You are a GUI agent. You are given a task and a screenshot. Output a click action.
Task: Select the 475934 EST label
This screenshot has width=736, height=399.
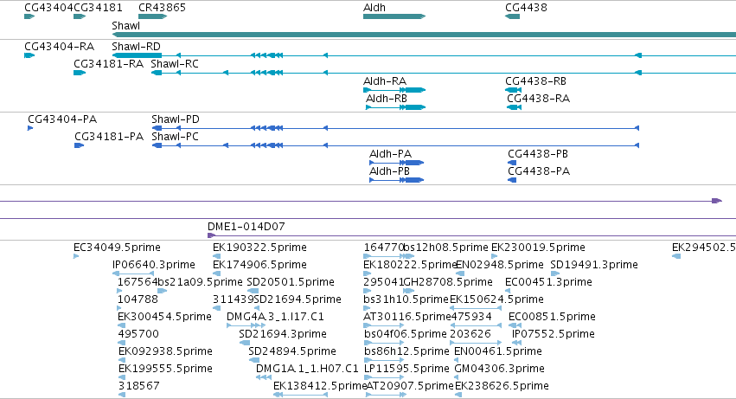click(470, 317)
